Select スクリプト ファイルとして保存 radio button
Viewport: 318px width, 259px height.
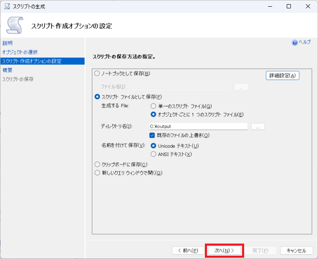coord(97,97)
